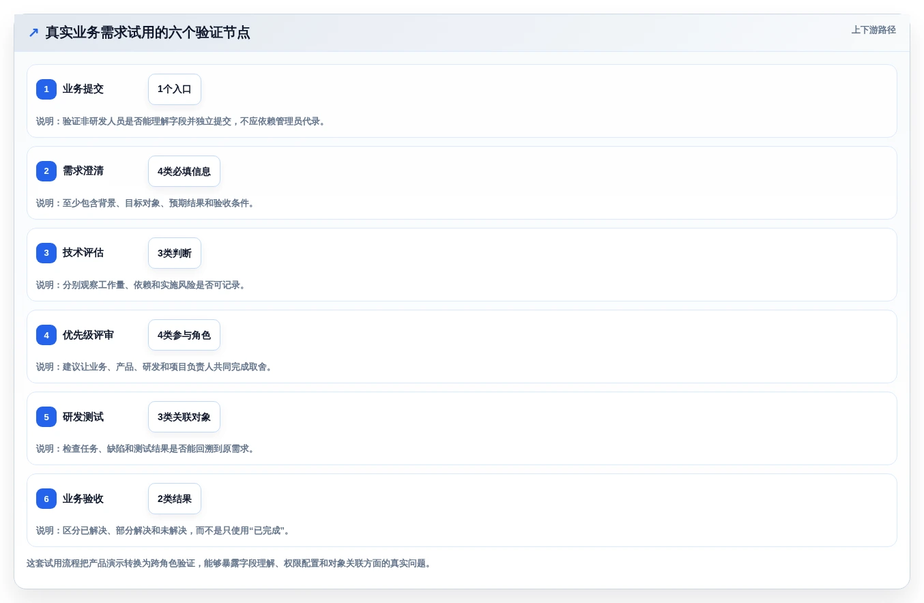
Task: Select the 优先级评审 step title
Action: coord(88,334)
